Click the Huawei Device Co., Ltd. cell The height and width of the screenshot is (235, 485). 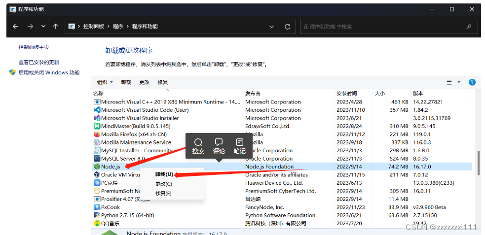(274, 183)
